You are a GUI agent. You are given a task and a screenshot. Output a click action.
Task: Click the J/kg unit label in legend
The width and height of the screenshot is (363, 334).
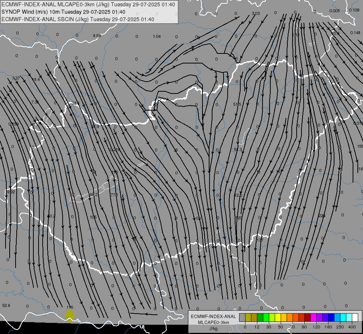coord(214,328)
